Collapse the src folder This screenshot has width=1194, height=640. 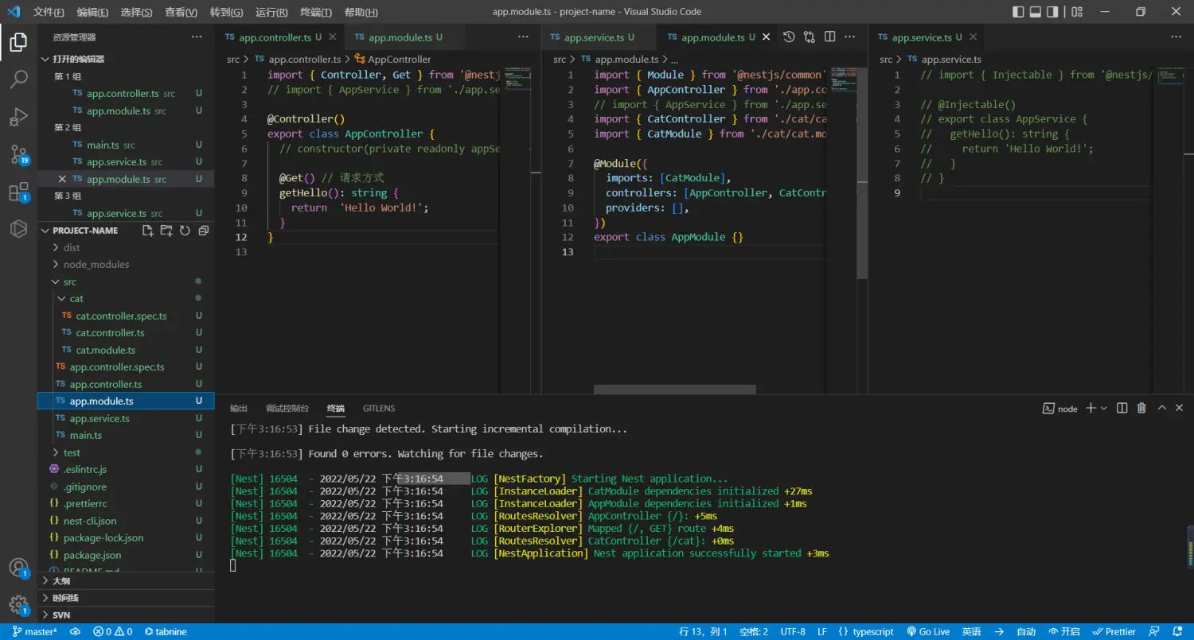coord(70,282)
